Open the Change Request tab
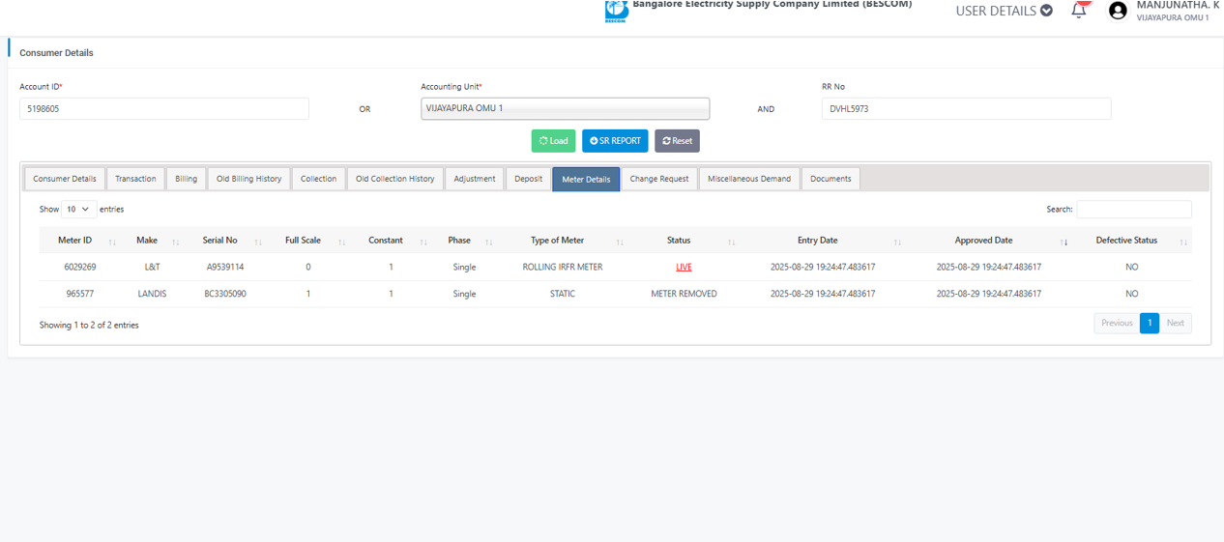The image size is (1224, 542). pos(659,179)
